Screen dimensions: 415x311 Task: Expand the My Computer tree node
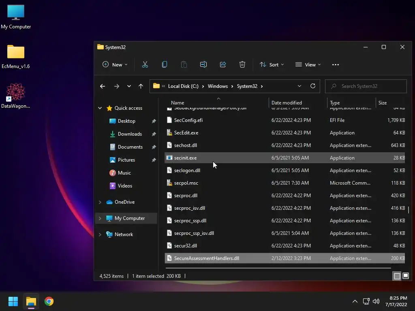100,218
